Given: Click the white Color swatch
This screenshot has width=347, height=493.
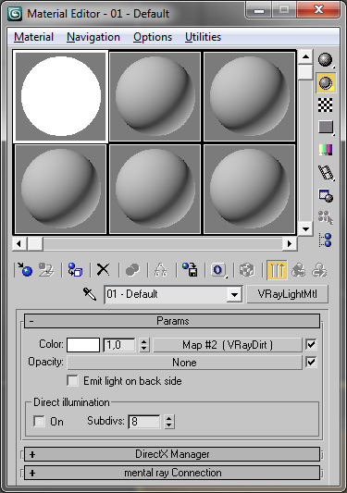Looking at the screenshot, I should click(83, 345).
